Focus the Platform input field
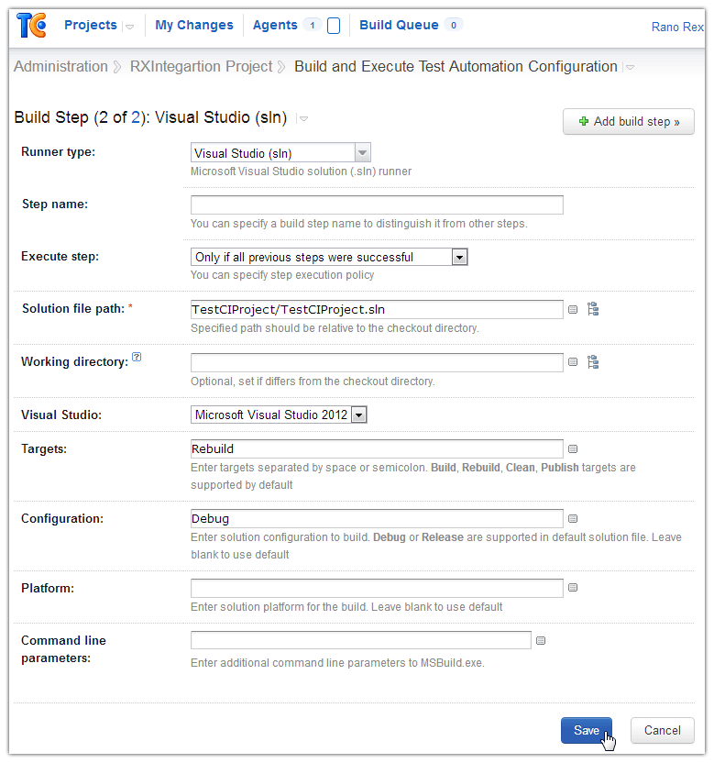This screenshot has height=763, width=714. pyautogui.click(x=377, y=589)
